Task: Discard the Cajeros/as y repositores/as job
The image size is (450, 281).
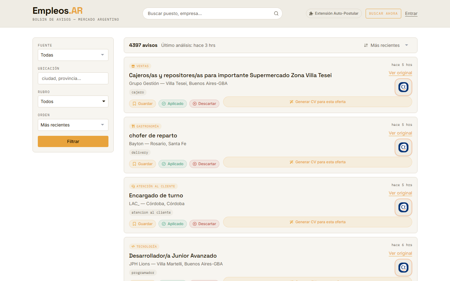Action: [x=204, y=104]
